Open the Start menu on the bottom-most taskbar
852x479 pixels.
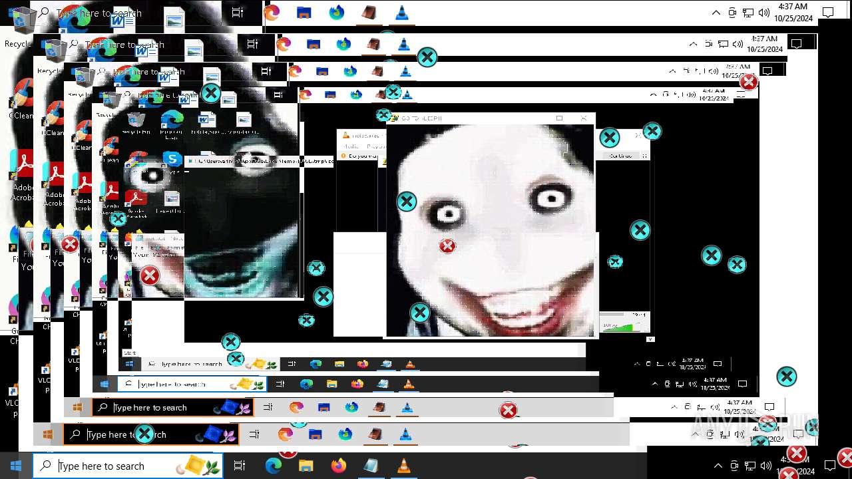point(16,466)
